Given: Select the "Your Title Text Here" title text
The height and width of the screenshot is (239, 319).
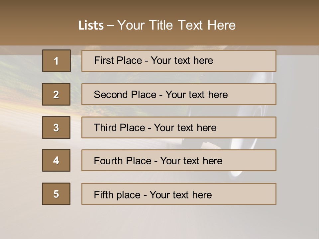Looking at the screenshot, I should coord(176,25).
